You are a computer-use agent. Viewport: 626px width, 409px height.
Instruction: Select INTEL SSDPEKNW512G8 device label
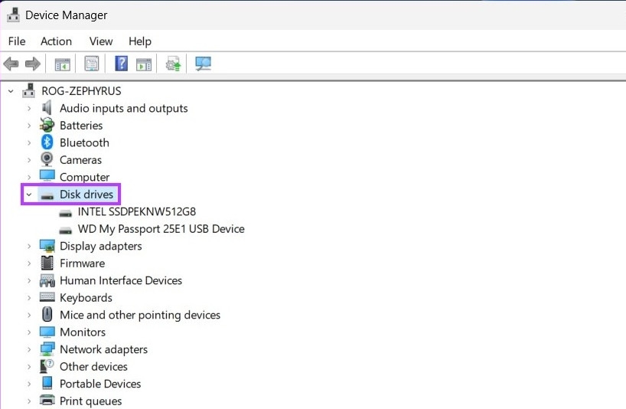(x=137, y=211)
